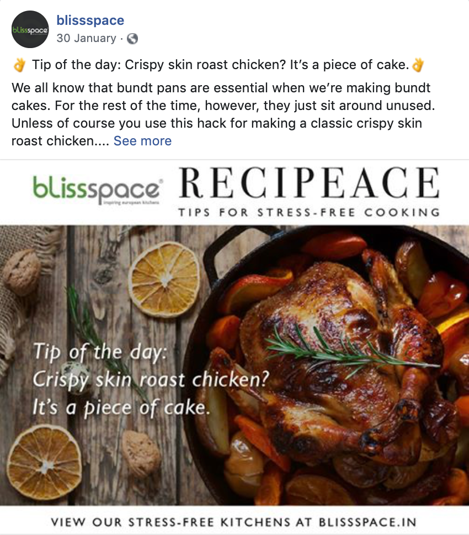469x535 pixels.
Task: Click the dried orange slice at top
Action: [x=166, y=279]
